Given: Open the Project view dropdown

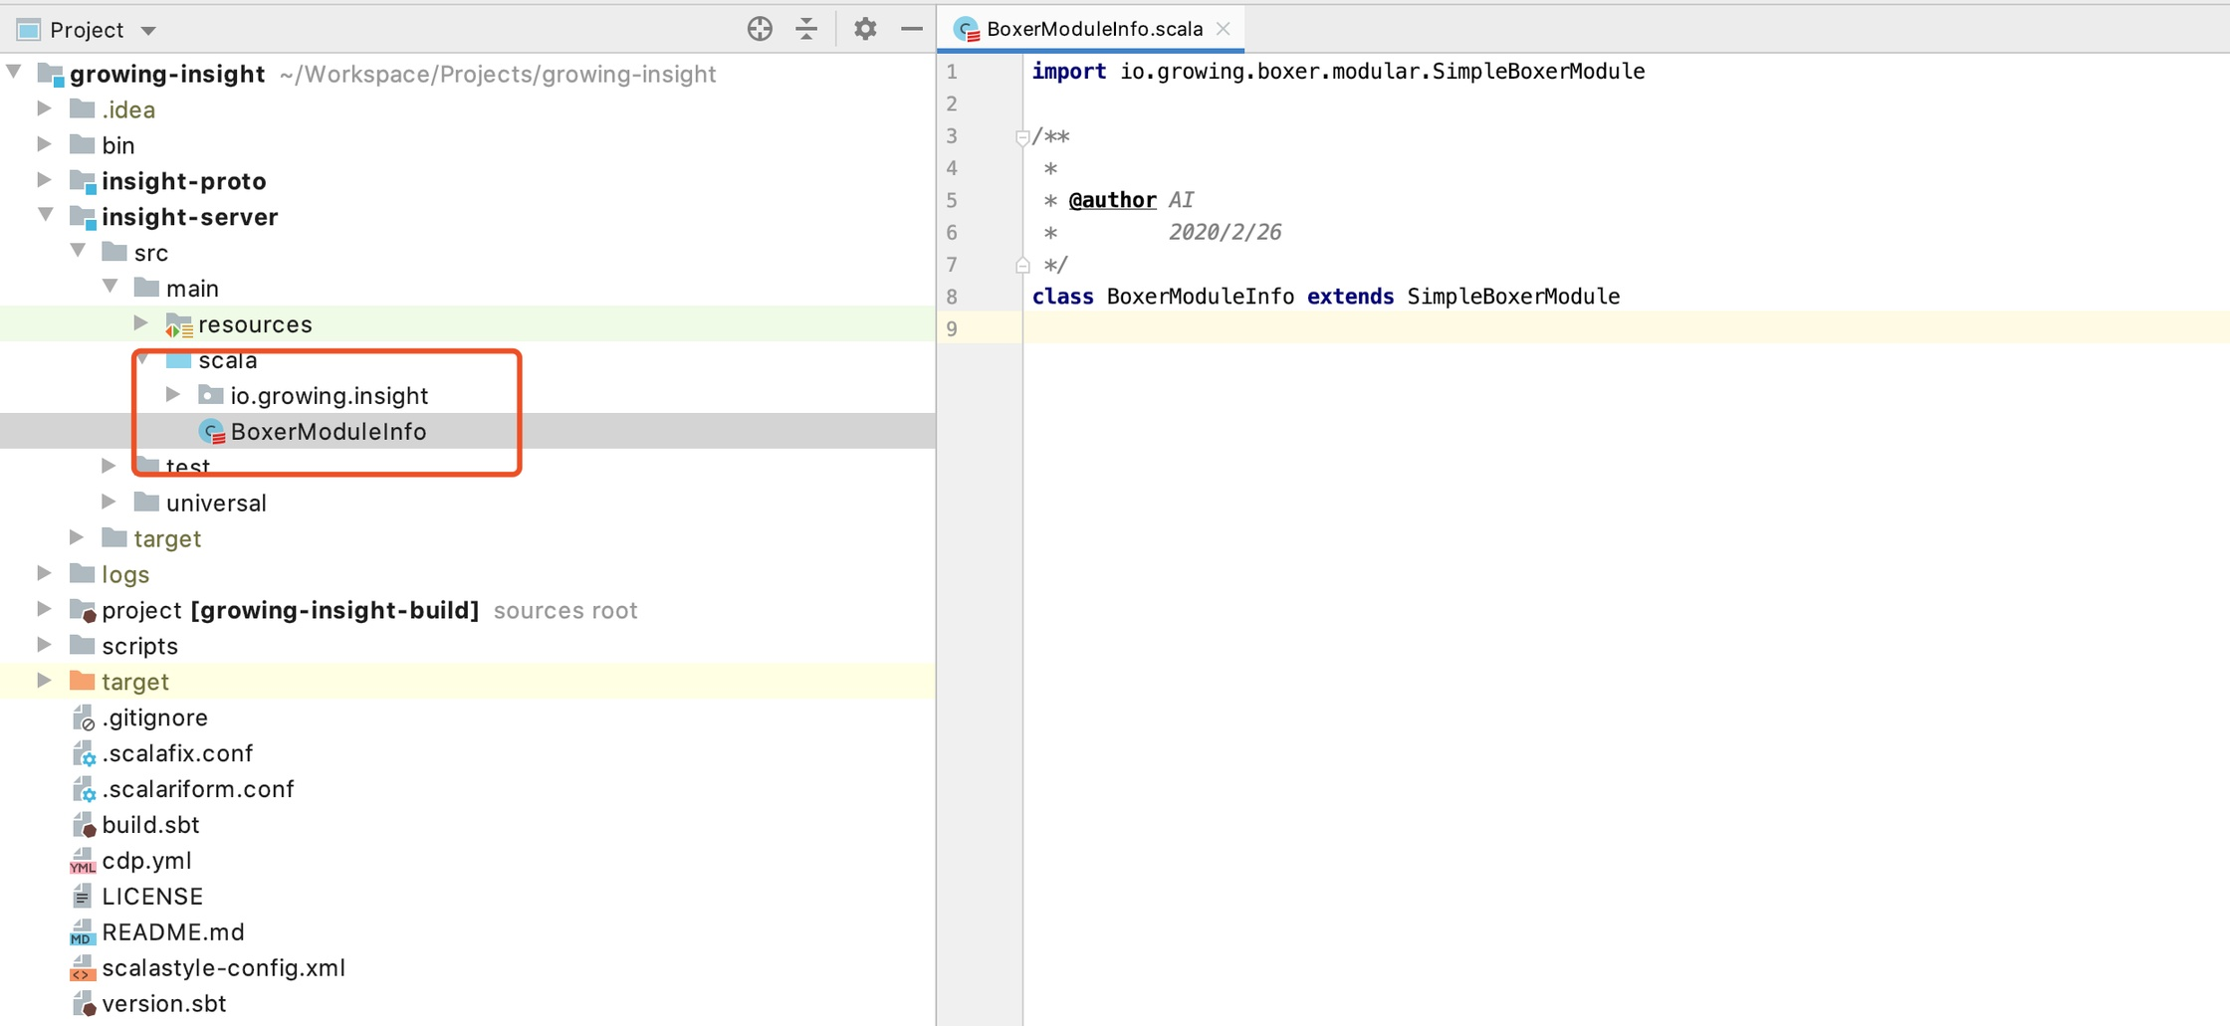Looking at the screenshot, I should coord(148,30).
